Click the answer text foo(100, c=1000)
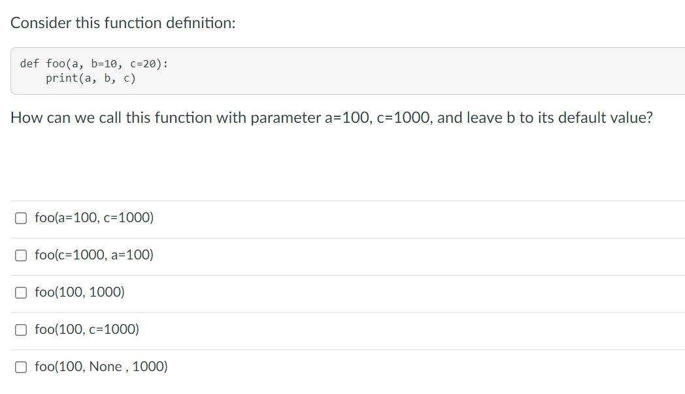The width and height of the screenshot is (685, 394). point(87,329)
